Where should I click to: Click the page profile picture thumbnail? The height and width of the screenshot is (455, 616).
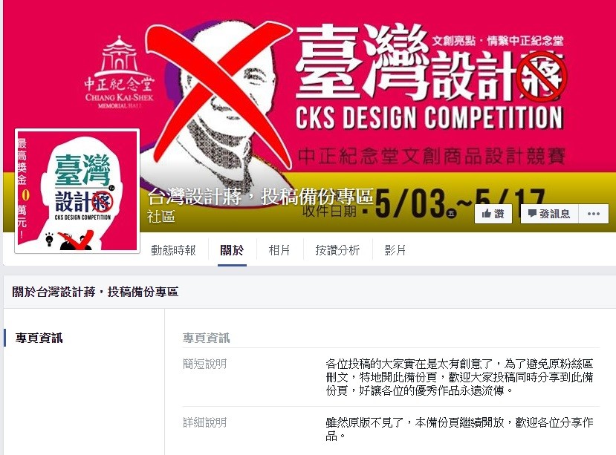pos(77,192)
